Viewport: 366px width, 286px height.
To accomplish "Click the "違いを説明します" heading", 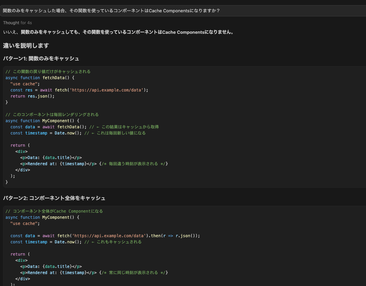I will click(26, 45).
